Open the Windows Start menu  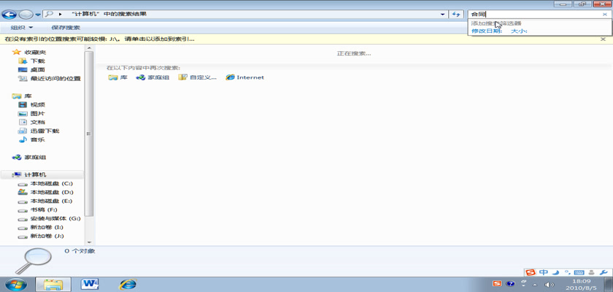tap(16, 283)
